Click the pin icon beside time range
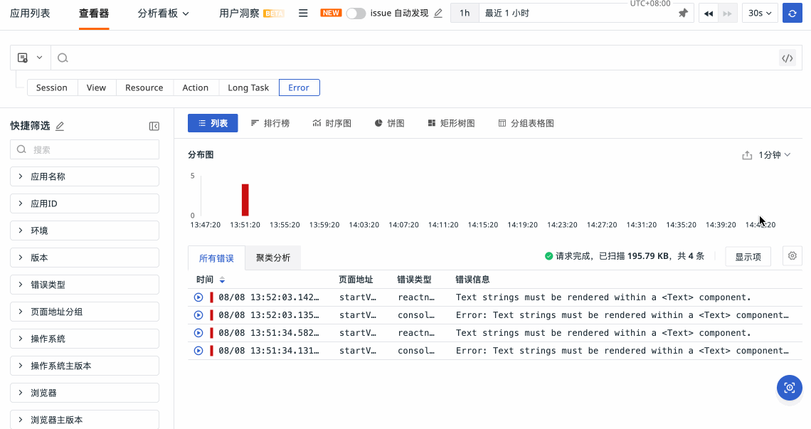Image resolution: width=811 pixels, height=429 pixels. (683, 14)
